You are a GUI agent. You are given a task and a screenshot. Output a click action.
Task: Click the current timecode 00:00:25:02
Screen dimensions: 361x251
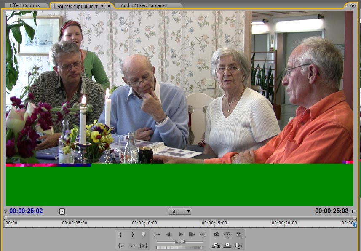point(26,211)
